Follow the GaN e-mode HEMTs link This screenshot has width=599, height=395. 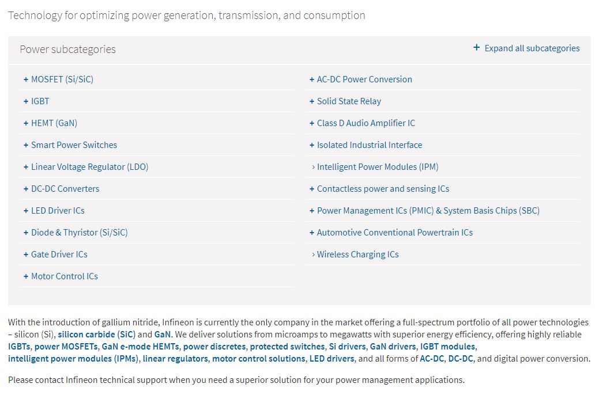point(140,347)
